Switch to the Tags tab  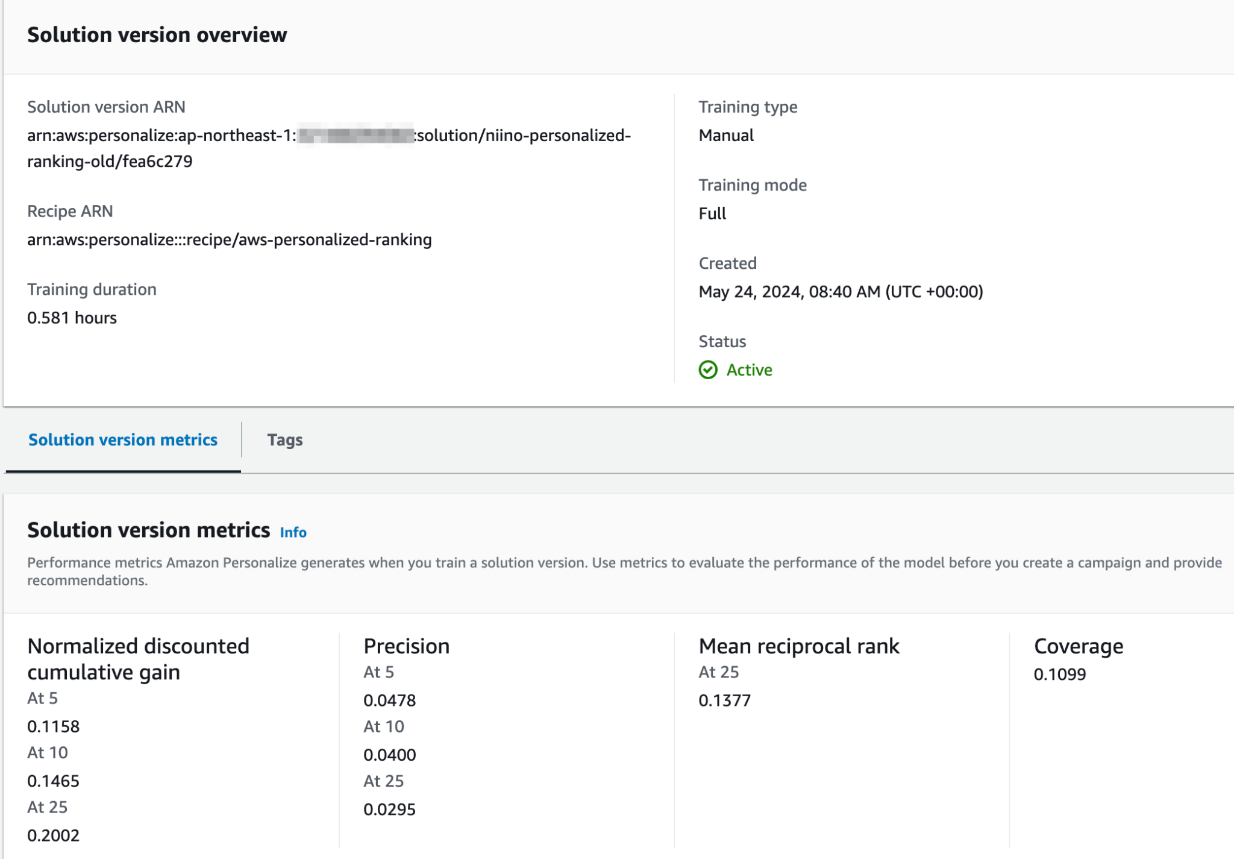tap(284, 440)
